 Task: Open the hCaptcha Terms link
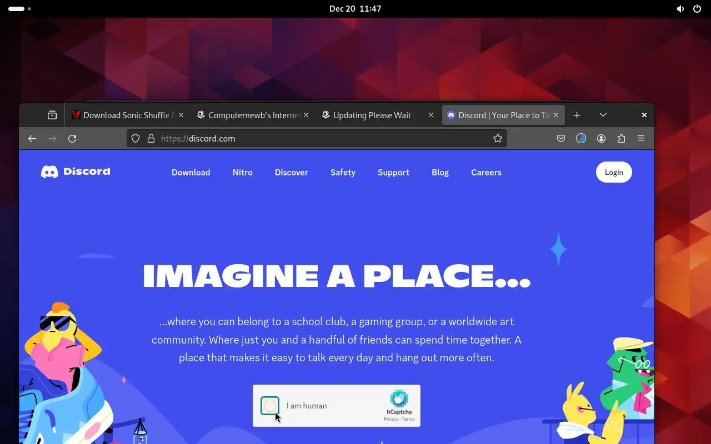point(408,419)
